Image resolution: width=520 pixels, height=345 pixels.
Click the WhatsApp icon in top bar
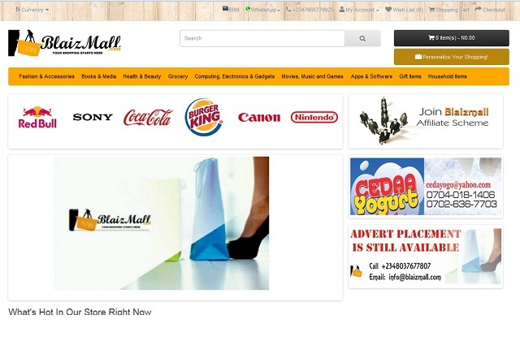click(248, 9)
